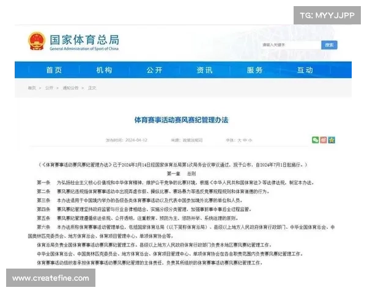Click the 第六条 article label
This screenshot has width=367, height=293.
[43, 227]
